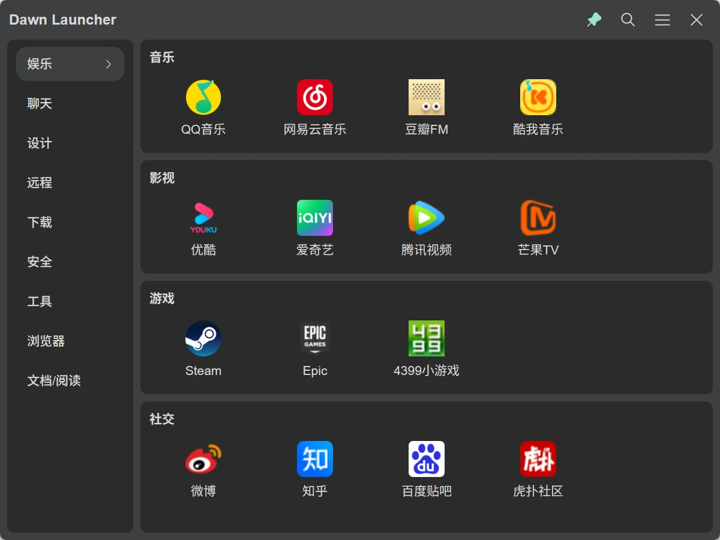The height and width of the screenshot is (540, 720).
Task: Open the 工具 category
Action: click(x=70, y=302)
